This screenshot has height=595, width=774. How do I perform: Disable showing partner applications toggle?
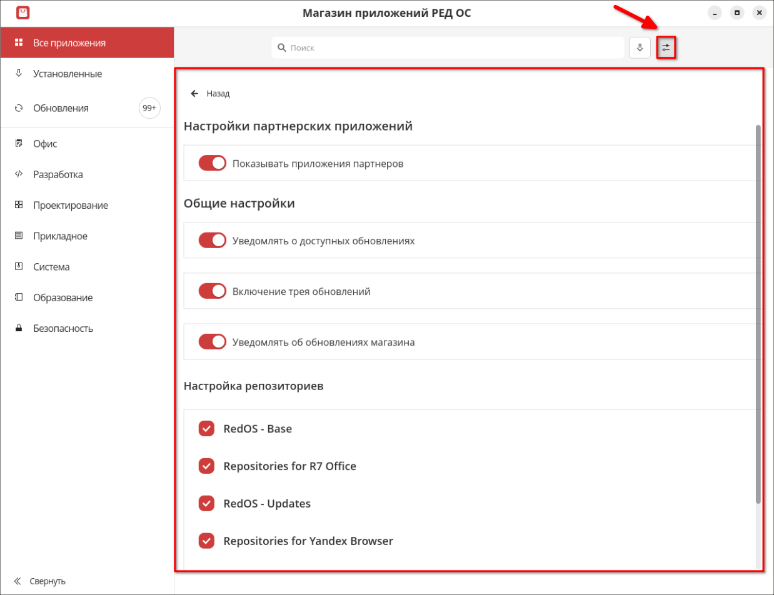coord(212,163)
